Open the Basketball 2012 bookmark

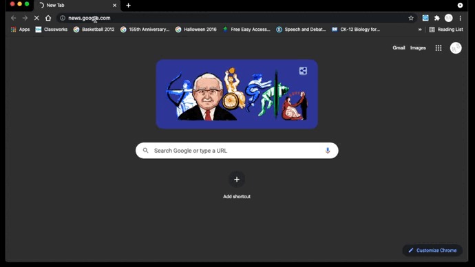pos(94,30)
